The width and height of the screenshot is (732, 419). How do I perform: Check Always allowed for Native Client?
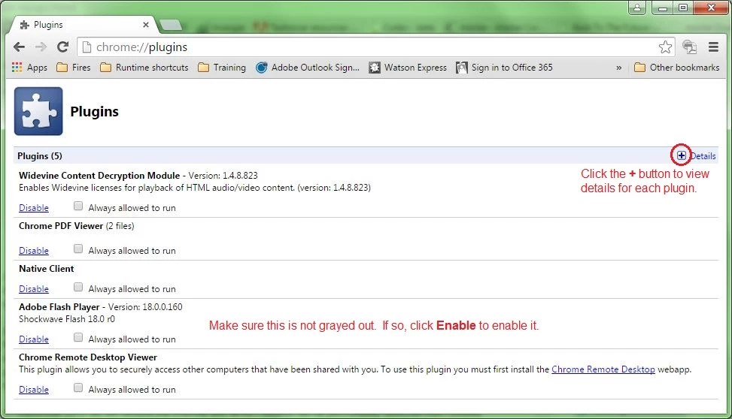(x=78, y=287)
